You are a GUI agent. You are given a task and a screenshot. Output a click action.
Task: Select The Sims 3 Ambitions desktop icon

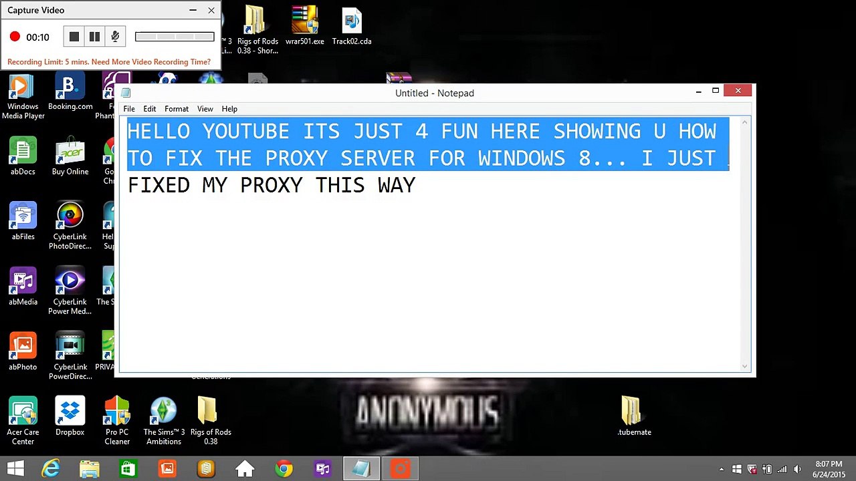point(164,421)
